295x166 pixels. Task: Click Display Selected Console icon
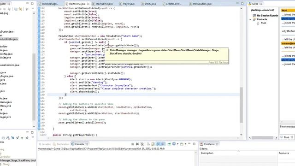[x=174, y=144]
